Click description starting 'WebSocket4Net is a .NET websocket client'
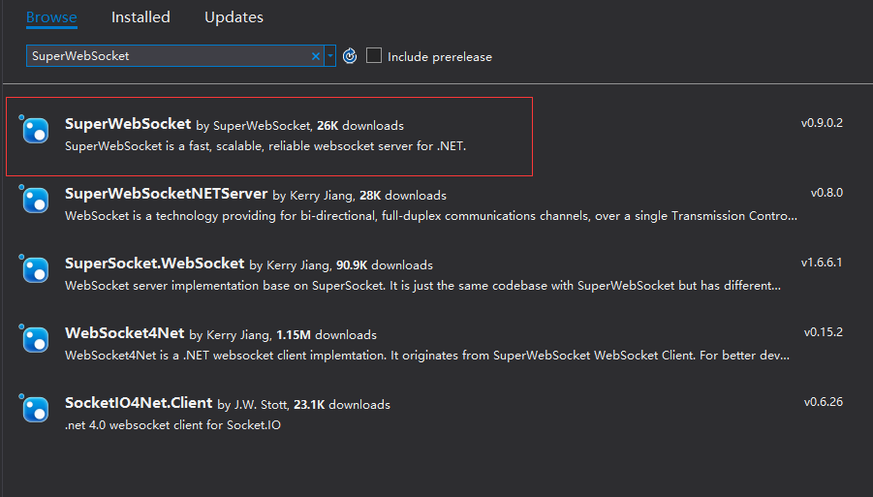 tap(427, 356)
